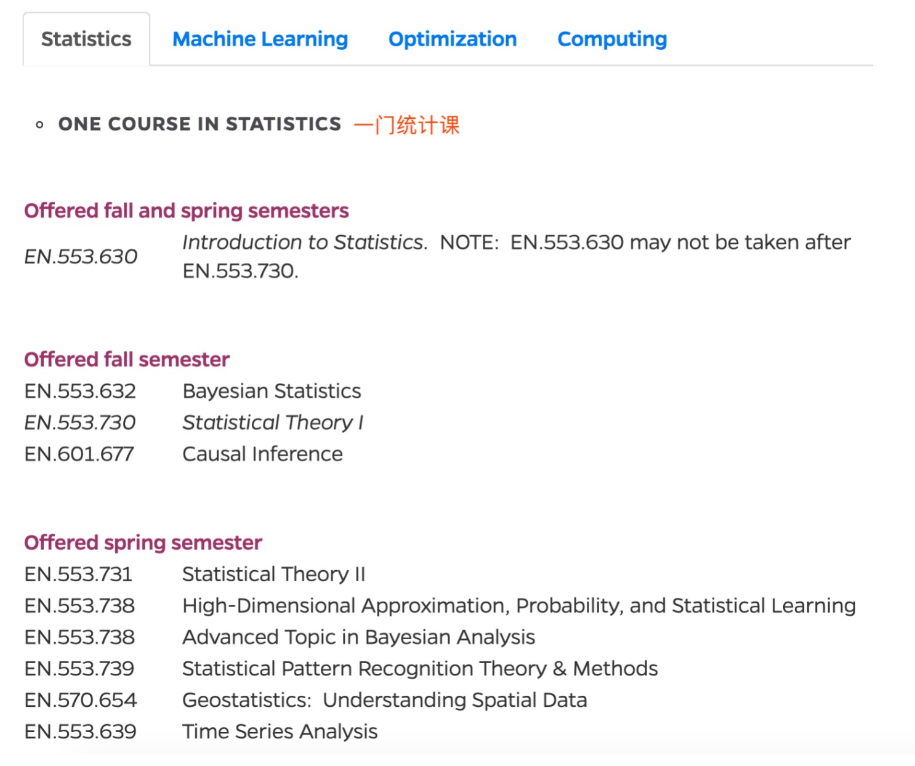
Task: Select the Computing tab
Action: pyautogui.click(x=611, y=39)
